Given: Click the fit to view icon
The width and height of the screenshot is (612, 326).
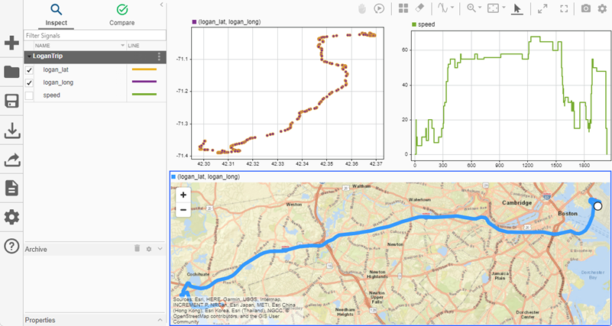Looking at the screenshot, I should 493,8.
